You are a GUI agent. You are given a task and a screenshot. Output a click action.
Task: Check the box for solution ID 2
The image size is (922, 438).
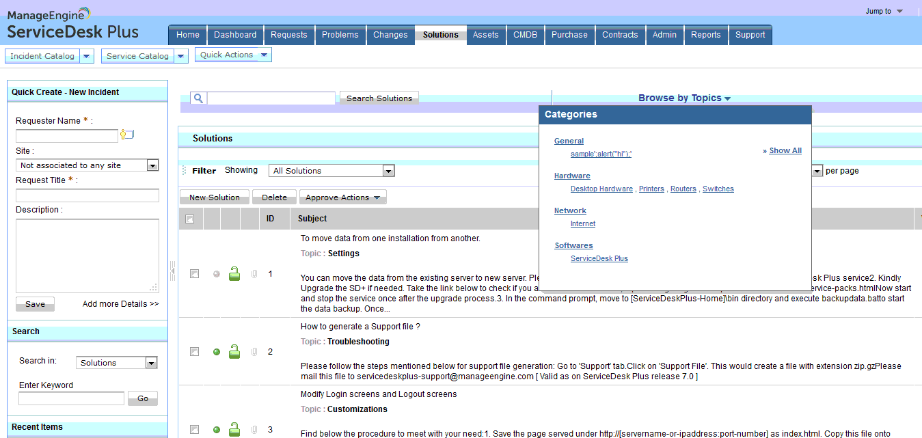(194, 352)
